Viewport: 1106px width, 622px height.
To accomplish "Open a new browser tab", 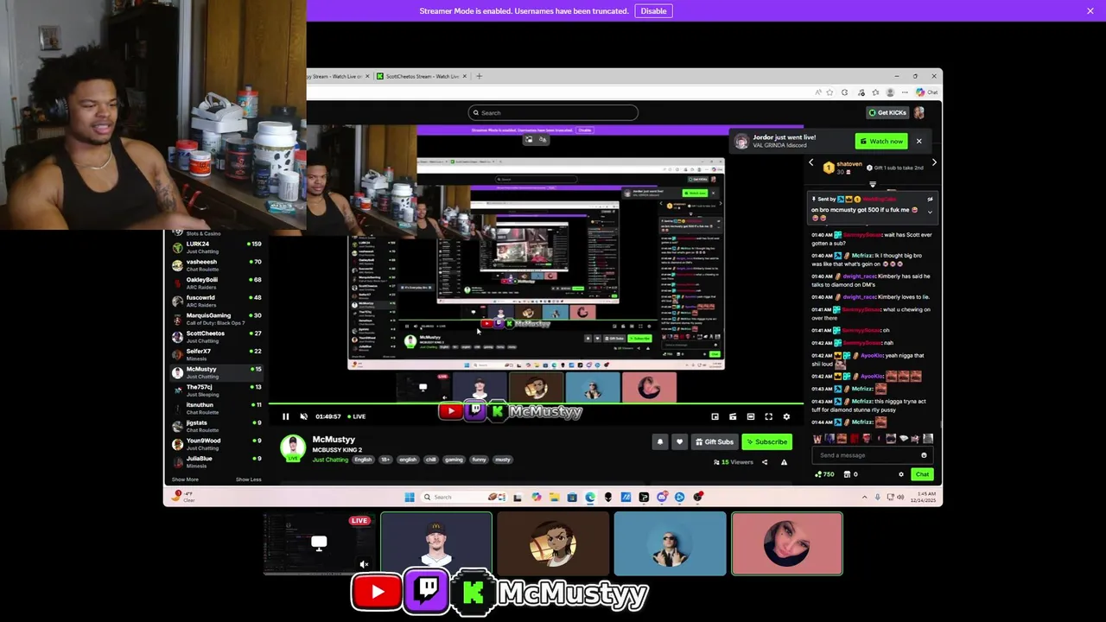I will [x=480, y=76].
